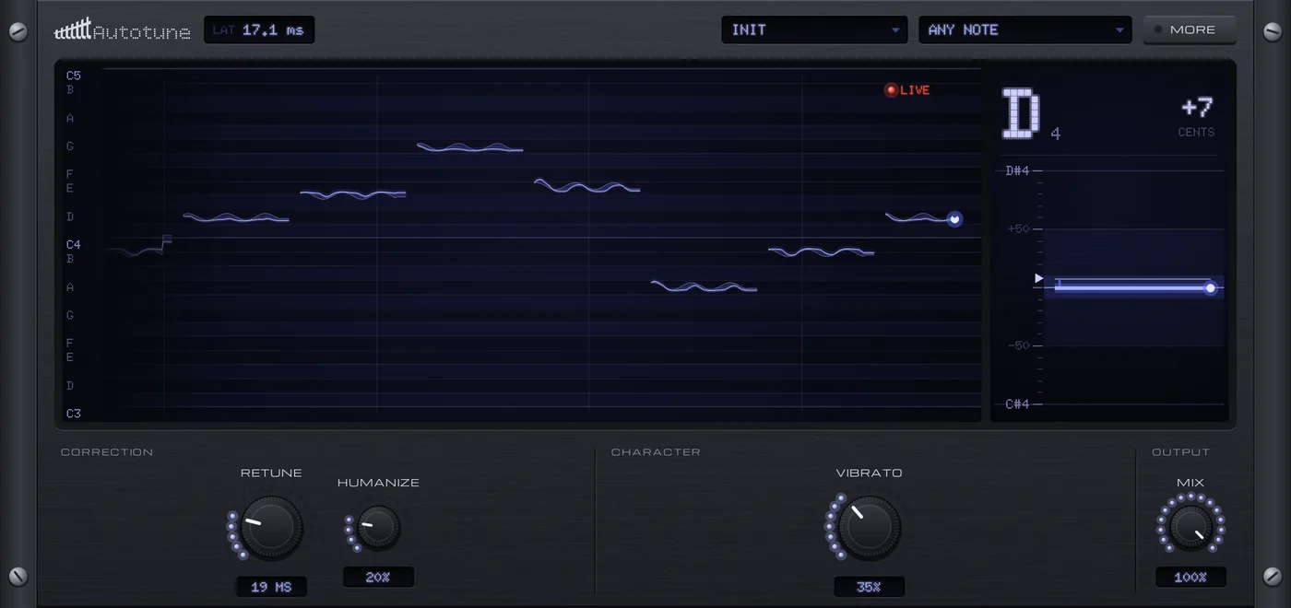Click the C5 label on the pitch scale
Screen dimensions: 1291x608
tap(73, 76)
